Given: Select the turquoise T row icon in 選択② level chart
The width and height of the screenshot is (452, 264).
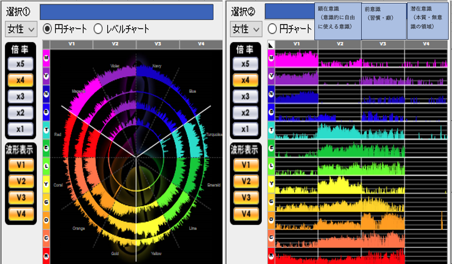Looking at the screenshot, I should click(271, 130).
